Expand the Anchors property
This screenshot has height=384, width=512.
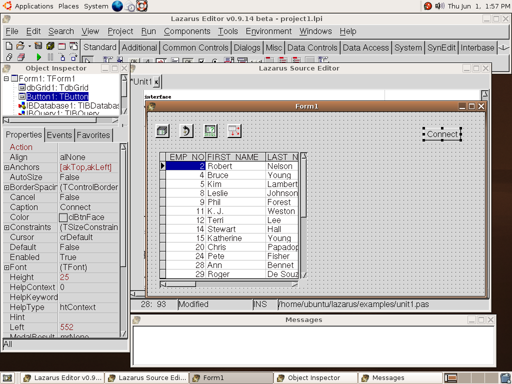pos(6,167)
